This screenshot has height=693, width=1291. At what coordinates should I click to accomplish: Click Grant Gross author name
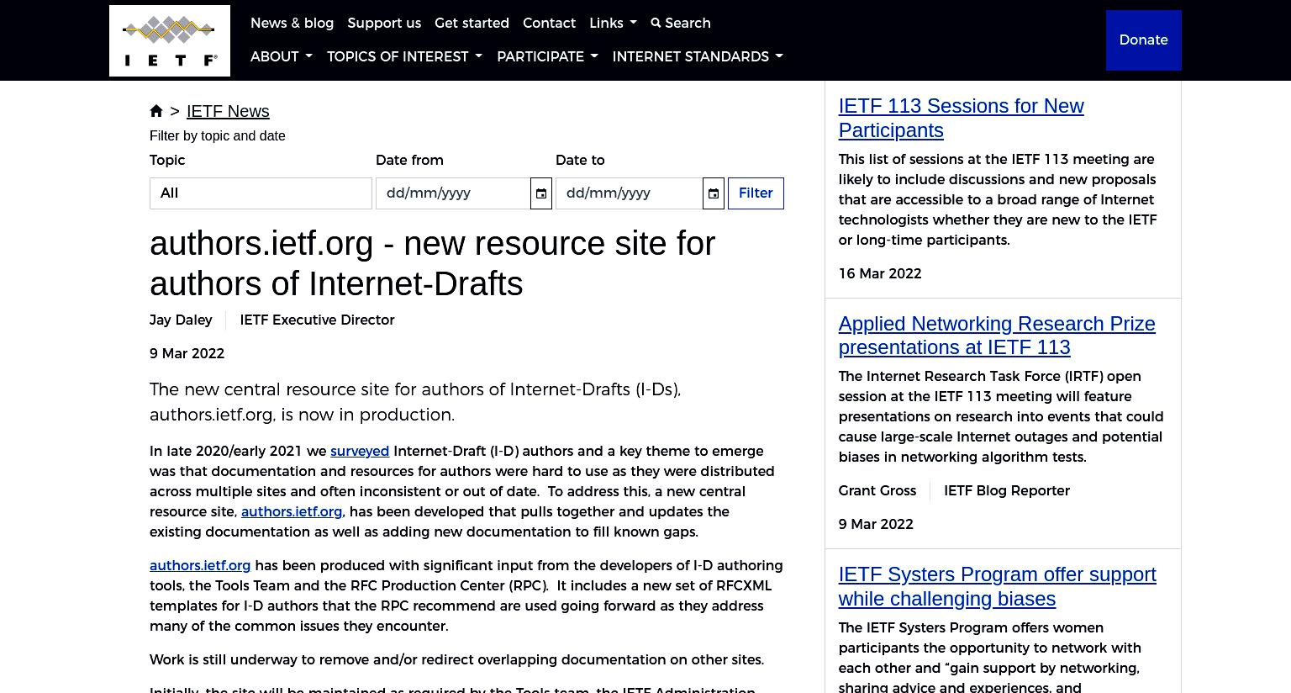pos(877,490)
